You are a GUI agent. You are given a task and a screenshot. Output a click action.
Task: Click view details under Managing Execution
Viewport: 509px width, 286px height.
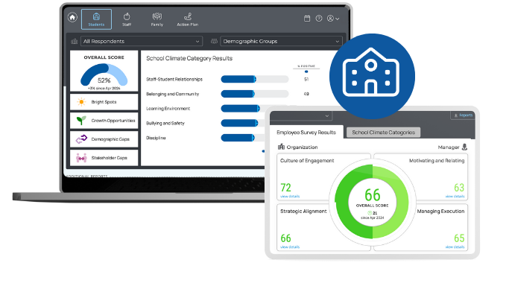coord(455,247)
